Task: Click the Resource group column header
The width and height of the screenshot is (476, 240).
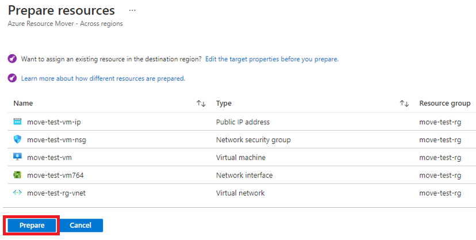Action: [x=445, y=103]
